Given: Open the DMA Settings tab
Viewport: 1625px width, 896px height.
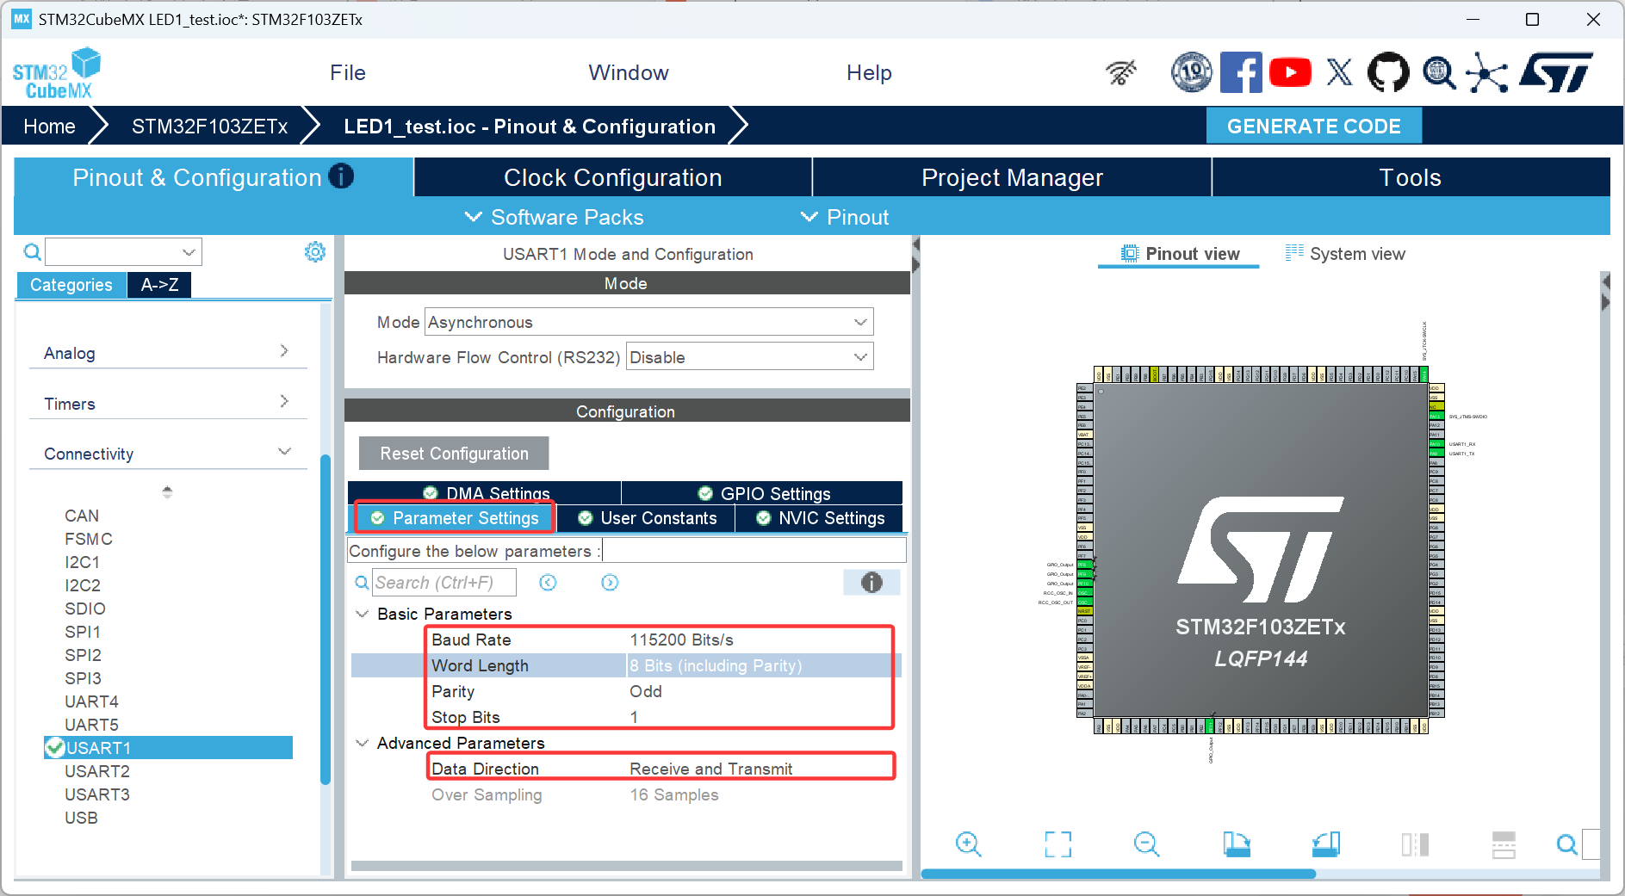Looking at the screenshot, I should [x=485, y=493].
